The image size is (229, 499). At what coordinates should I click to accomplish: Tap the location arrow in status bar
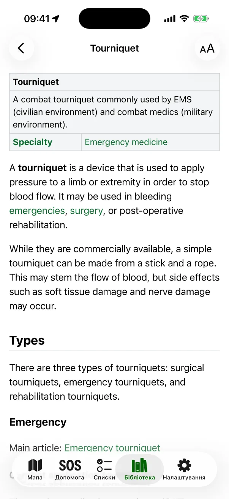pos(56,19)
